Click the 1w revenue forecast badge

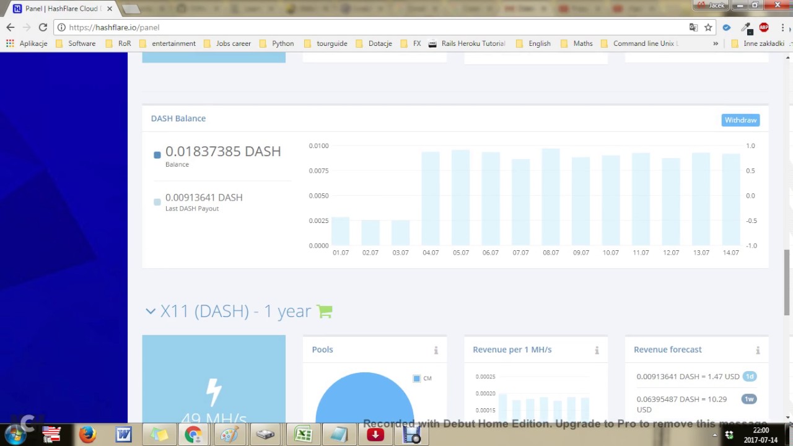click(x=749, y=399)
